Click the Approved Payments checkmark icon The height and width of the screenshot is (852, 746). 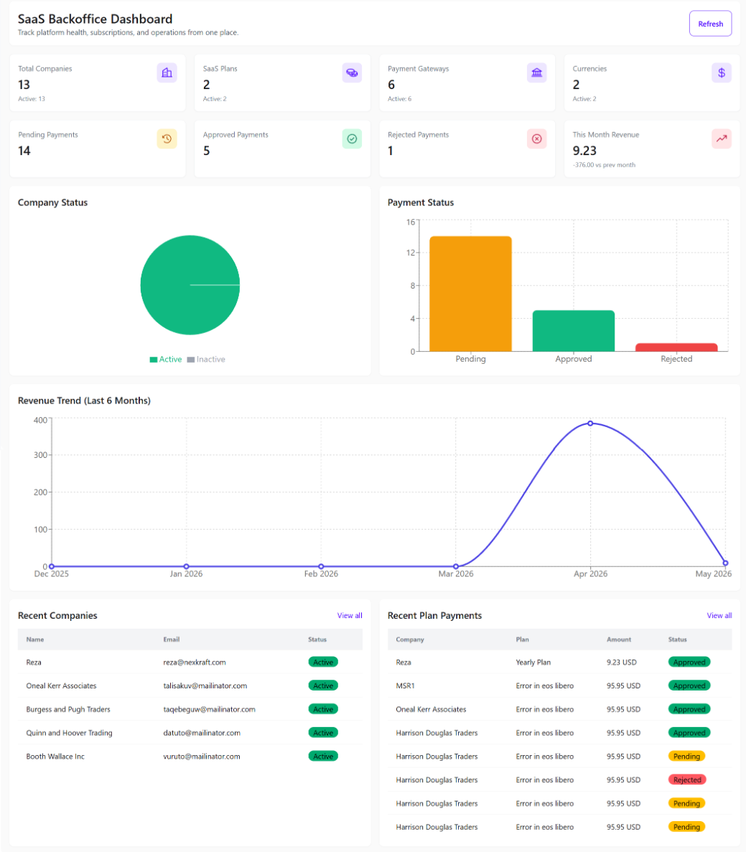point(352,139)
